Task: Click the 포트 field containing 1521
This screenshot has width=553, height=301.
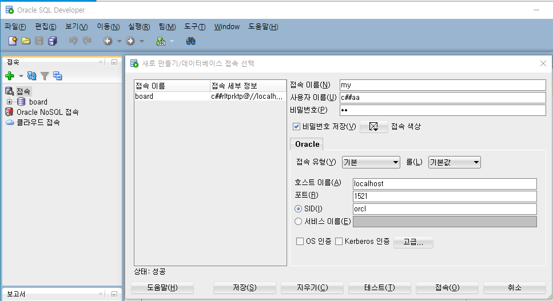Action: click(x=445, y=196)
